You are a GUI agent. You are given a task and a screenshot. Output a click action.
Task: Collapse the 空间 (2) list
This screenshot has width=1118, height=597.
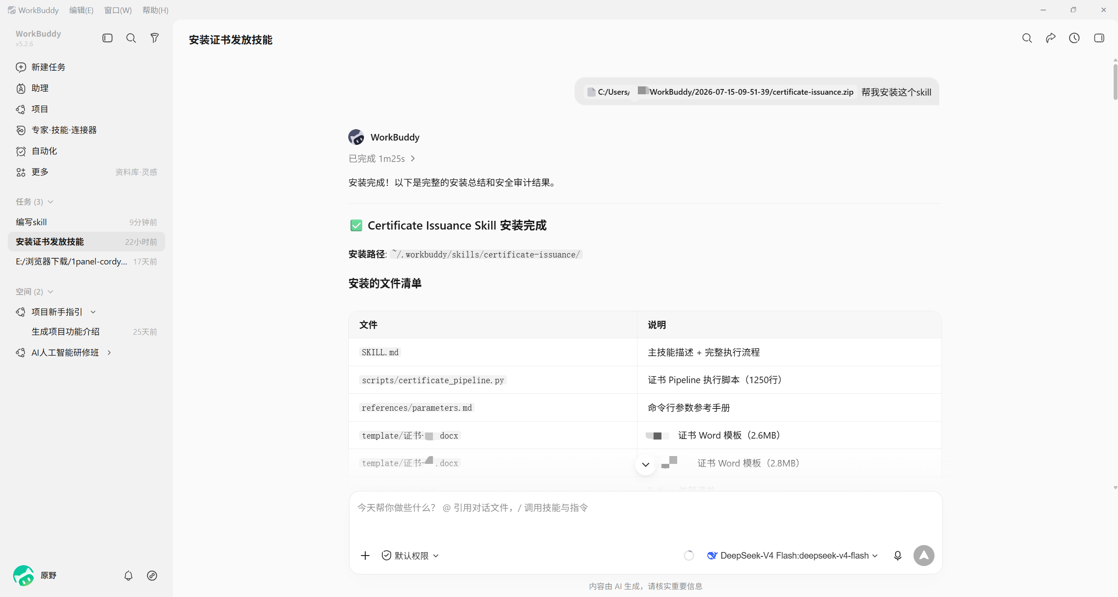[35, 292]
